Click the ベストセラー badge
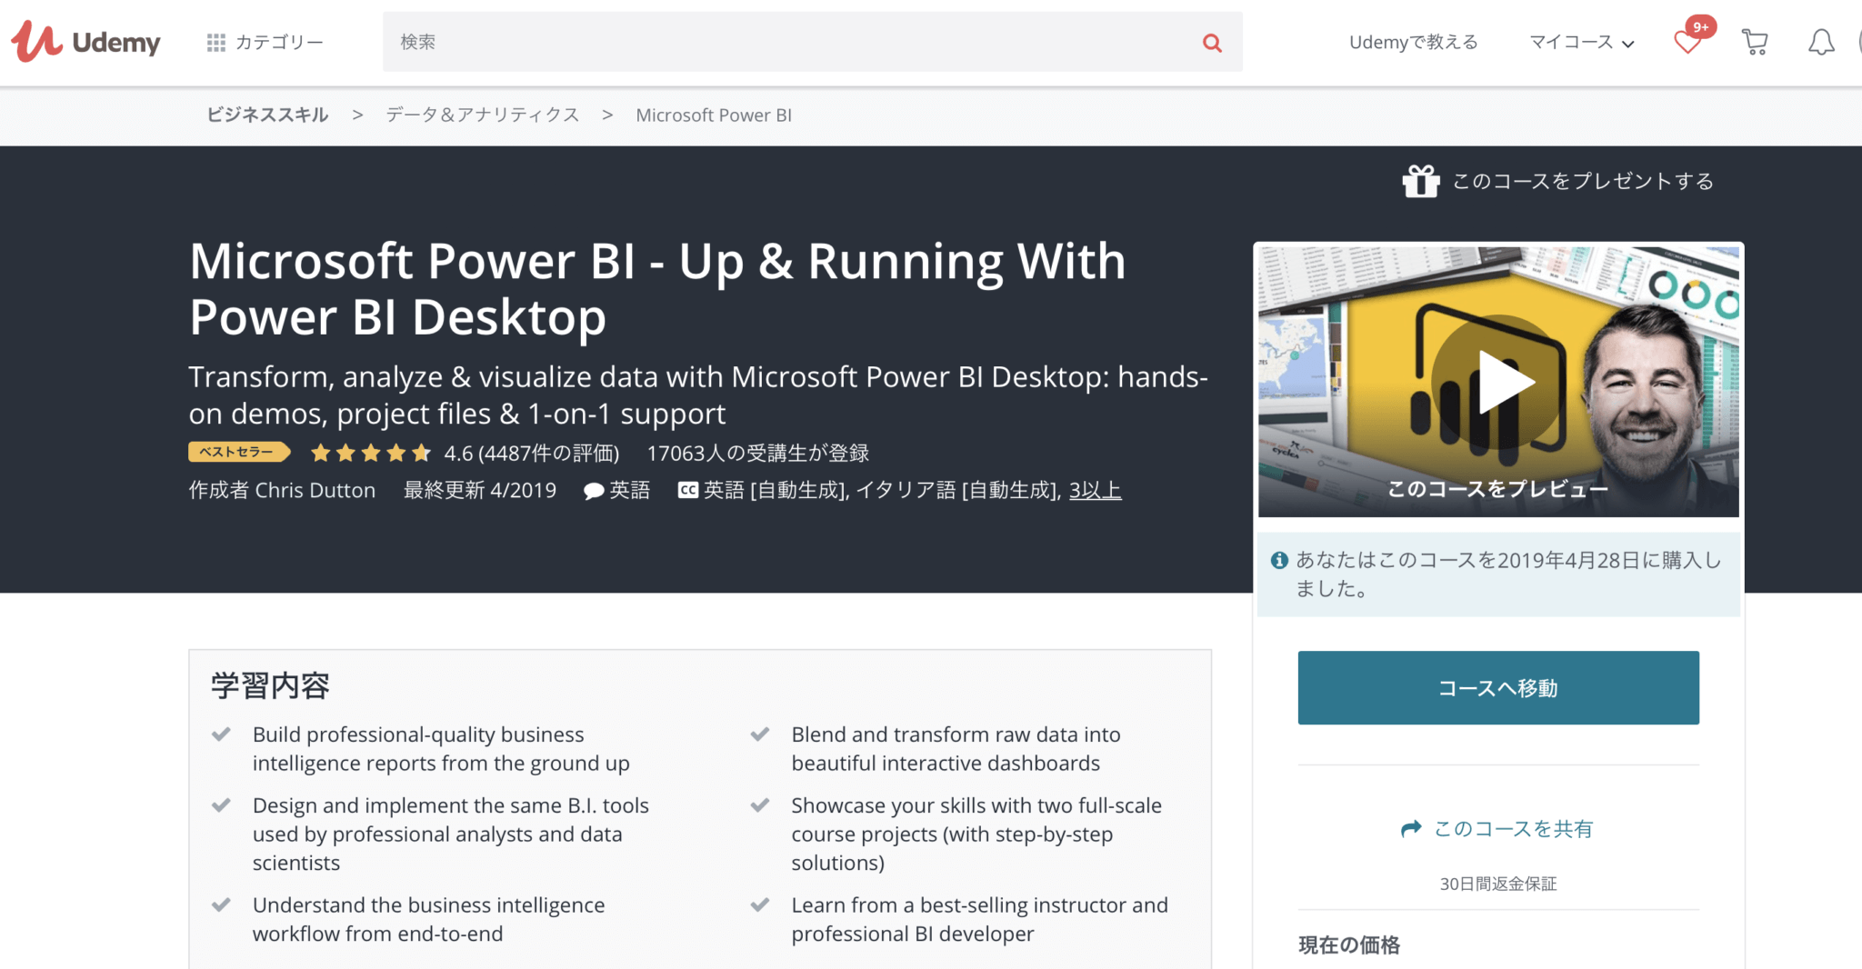The image size is (1862, 969). [x=239, y=452]
